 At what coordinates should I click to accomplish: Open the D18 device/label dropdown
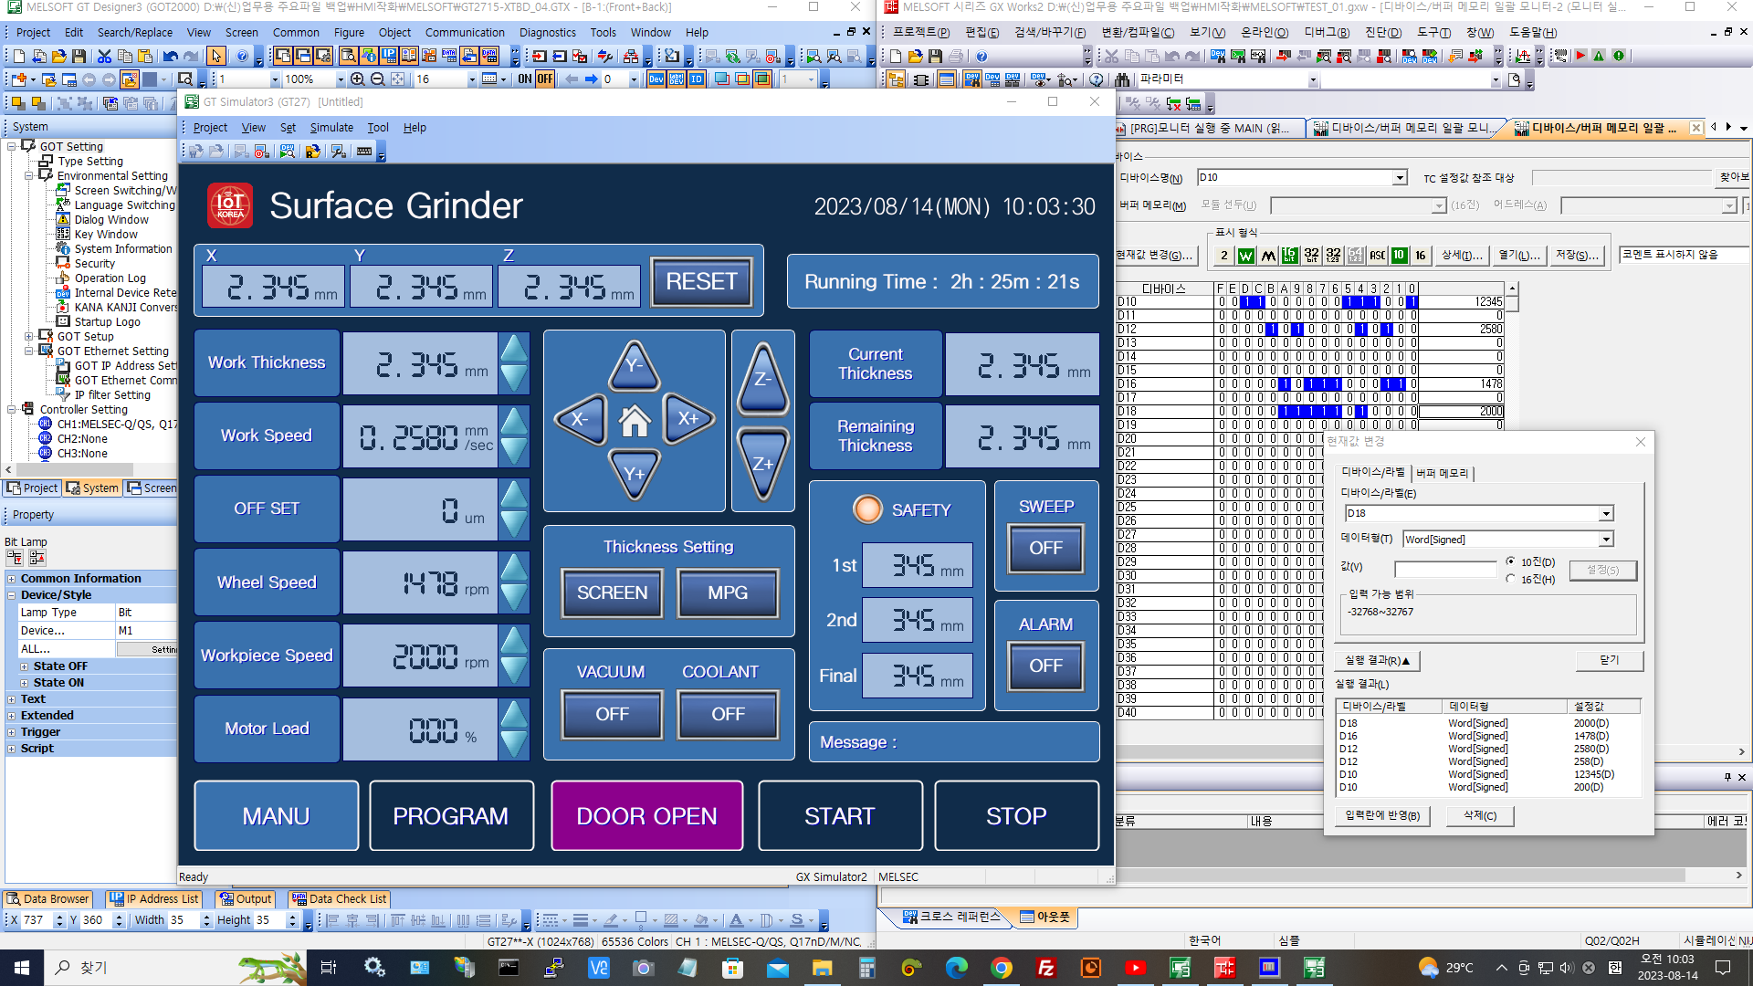(1606, 514)
